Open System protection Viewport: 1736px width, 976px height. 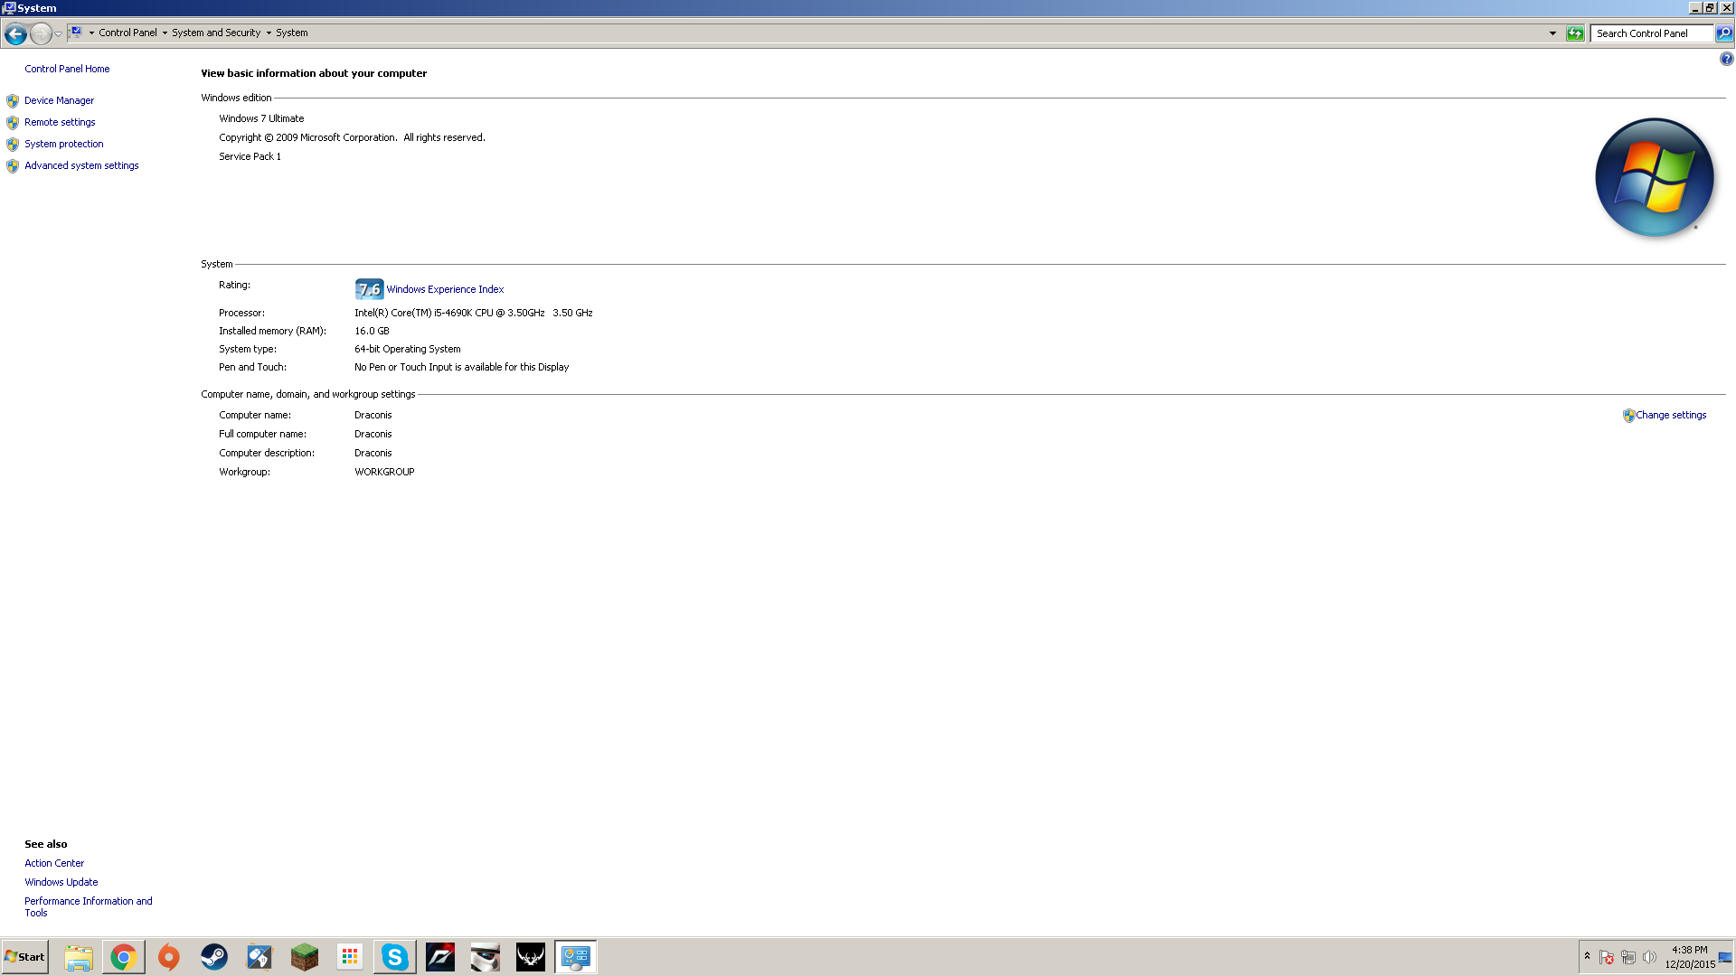63,144
